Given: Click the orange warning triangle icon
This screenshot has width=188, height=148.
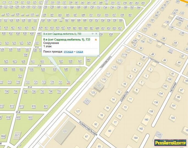Looking at the screenshot, I should [96, 40].
